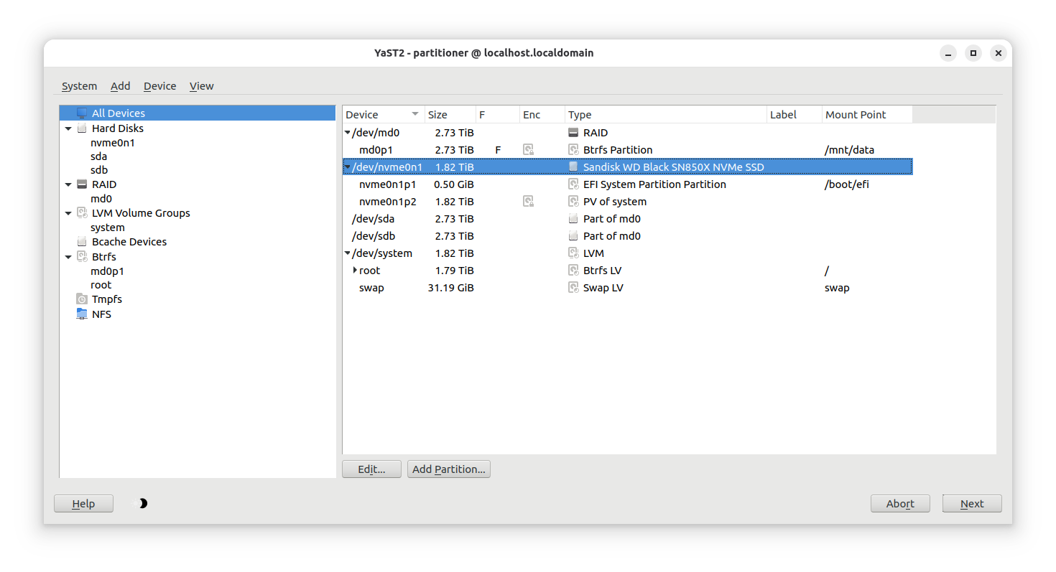Select the swap row in device table

pos(628,288)
